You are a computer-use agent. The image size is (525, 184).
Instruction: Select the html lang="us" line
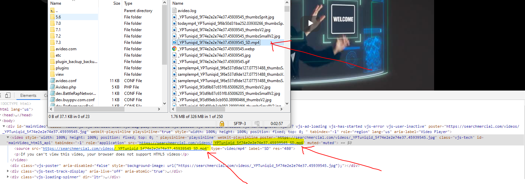(x=16, y=109)
